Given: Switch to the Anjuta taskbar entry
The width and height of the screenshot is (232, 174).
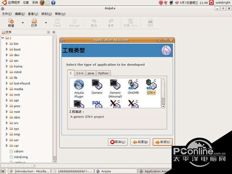Looking at the screenshot, I should (x=116, y=171).
